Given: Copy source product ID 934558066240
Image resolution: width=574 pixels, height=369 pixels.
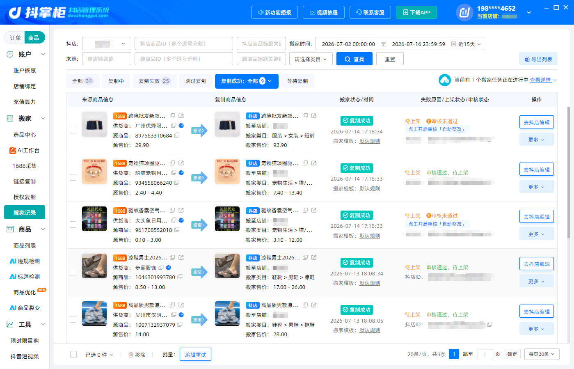Looking at the screenshot, I should click(x=177, y=183).
